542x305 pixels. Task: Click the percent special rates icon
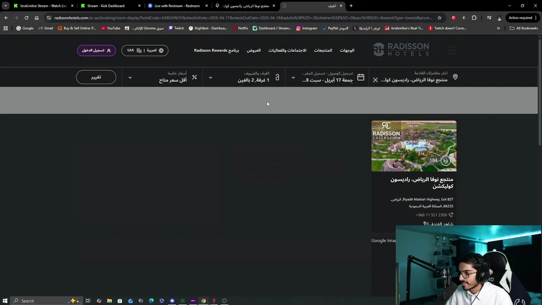click(194, 77)
